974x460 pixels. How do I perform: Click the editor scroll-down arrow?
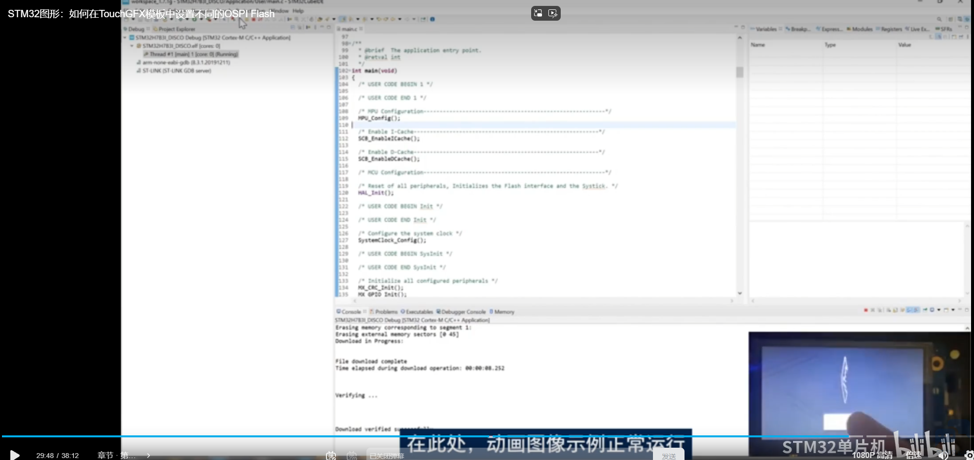tap(740, 293)
